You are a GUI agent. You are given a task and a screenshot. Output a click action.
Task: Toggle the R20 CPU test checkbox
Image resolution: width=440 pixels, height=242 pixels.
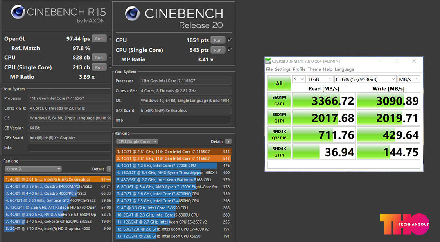tap(230, 40)
